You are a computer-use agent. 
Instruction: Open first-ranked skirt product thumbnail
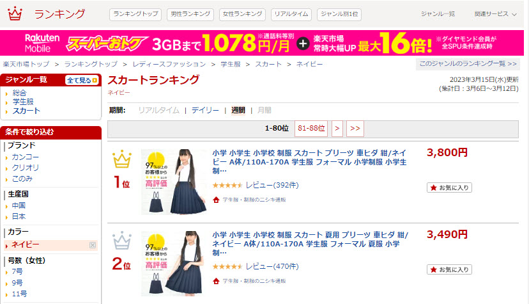click(174, 182)
